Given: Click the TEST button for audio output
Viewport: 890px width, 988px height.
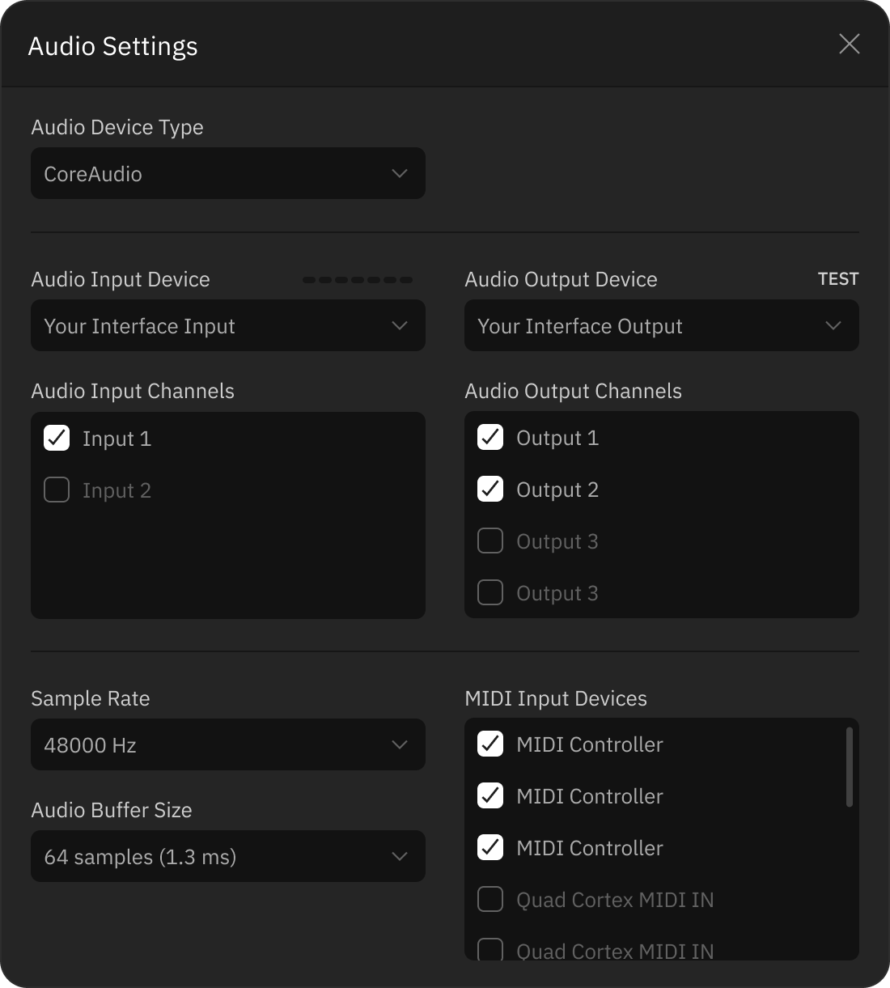Looking at the screenshot, I should tap(838, 278).
